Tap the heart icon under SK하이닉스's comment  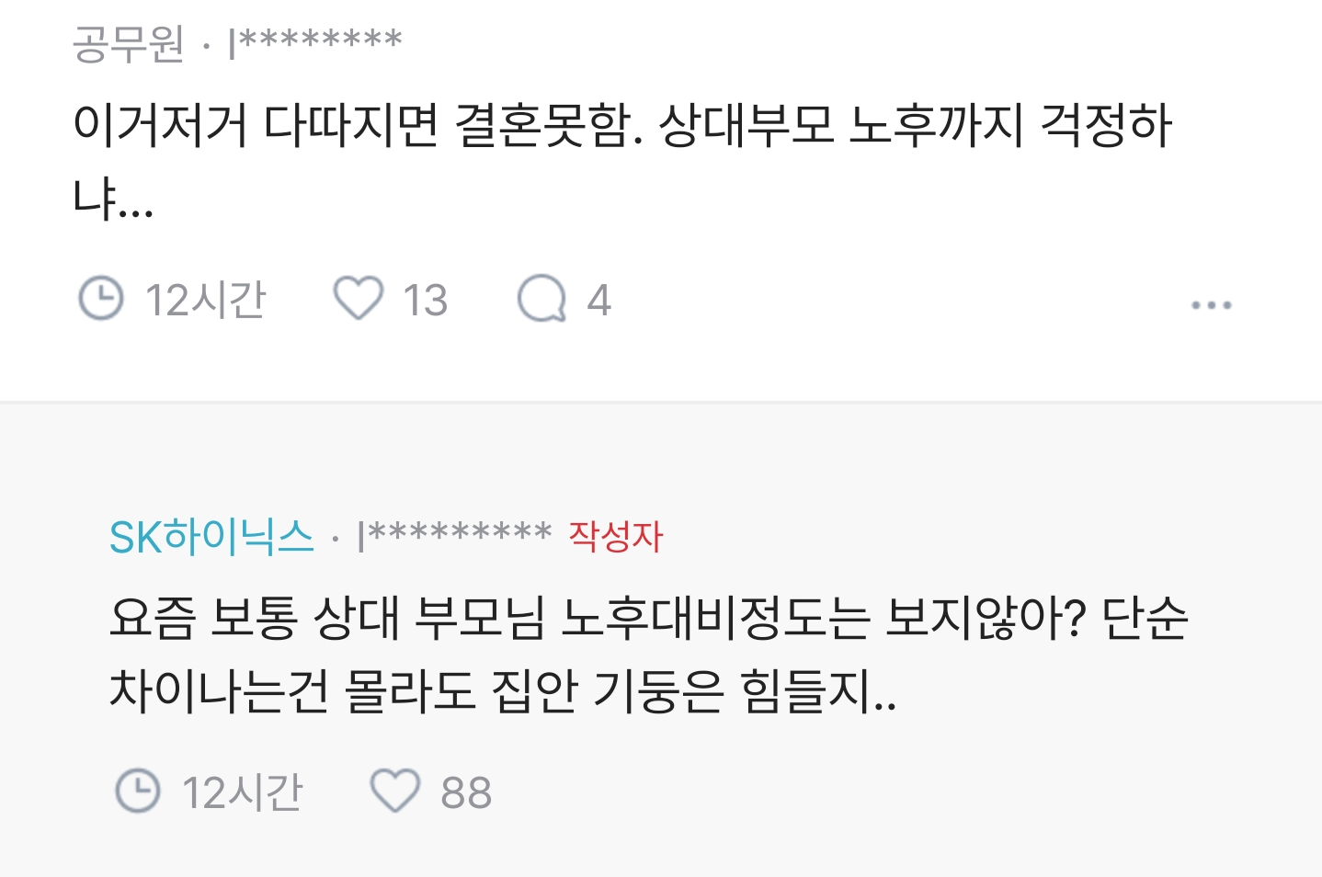tap(397, 789)
